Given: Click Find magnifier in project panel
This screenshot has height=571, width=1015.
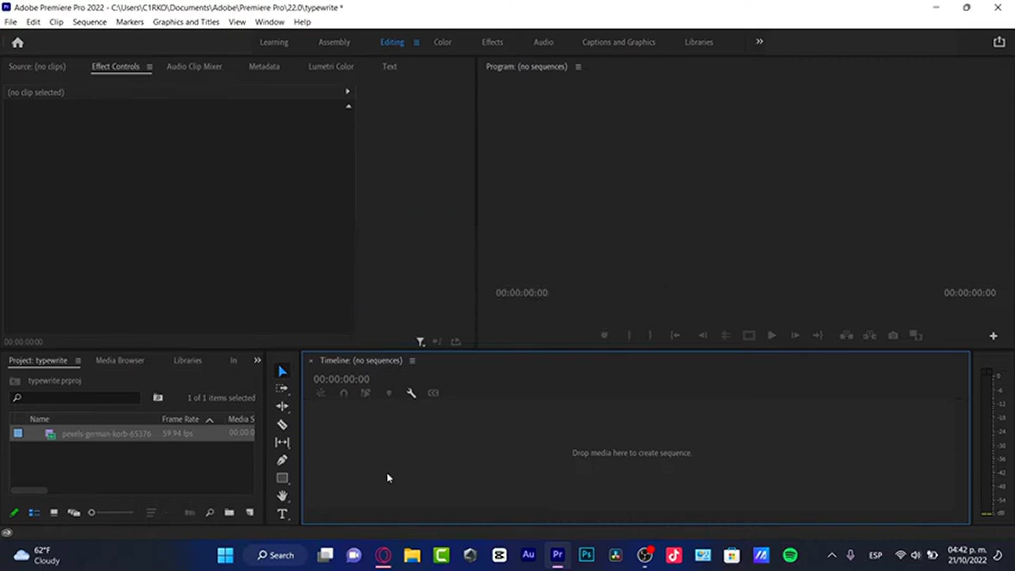Looking at the screenshot, I should coord(210,512).
